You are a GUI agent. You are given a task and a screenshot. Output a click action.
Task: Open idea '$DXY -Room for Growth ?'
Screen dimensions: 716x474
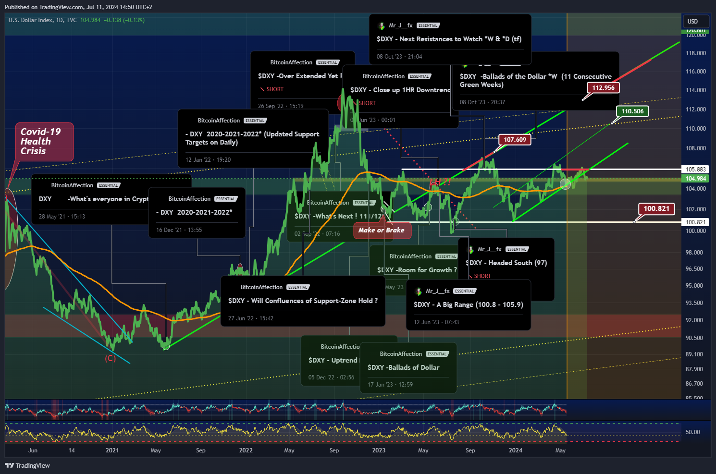[417, 270]
